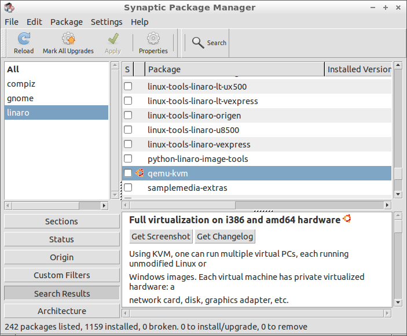Open the Edit menu

click(34, 22)
